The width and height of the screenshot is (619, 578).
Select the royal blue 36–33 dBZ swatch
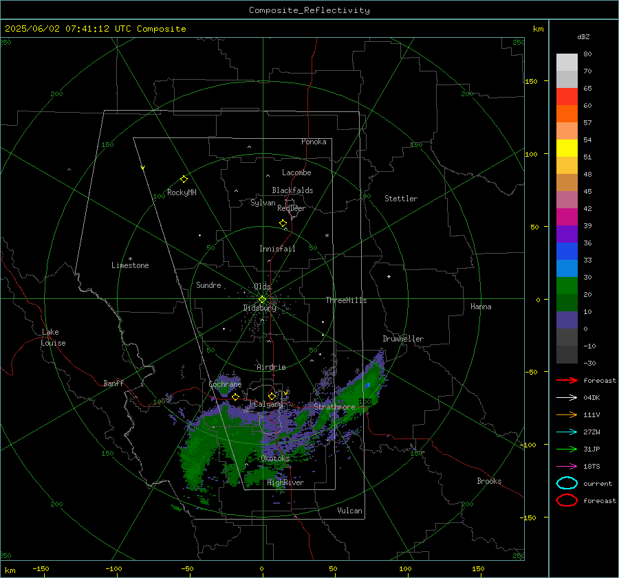[567, 252]
